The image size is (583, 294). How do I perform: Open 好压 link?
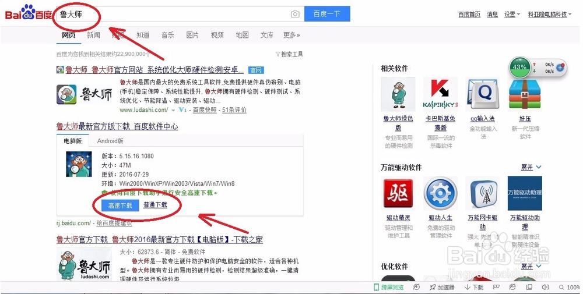[525, 118]
